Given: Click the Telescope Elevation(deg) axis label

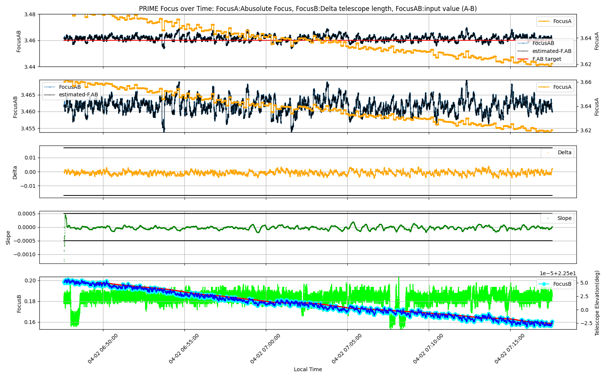Looking at the screenshot, I should [x=597, y=303].
